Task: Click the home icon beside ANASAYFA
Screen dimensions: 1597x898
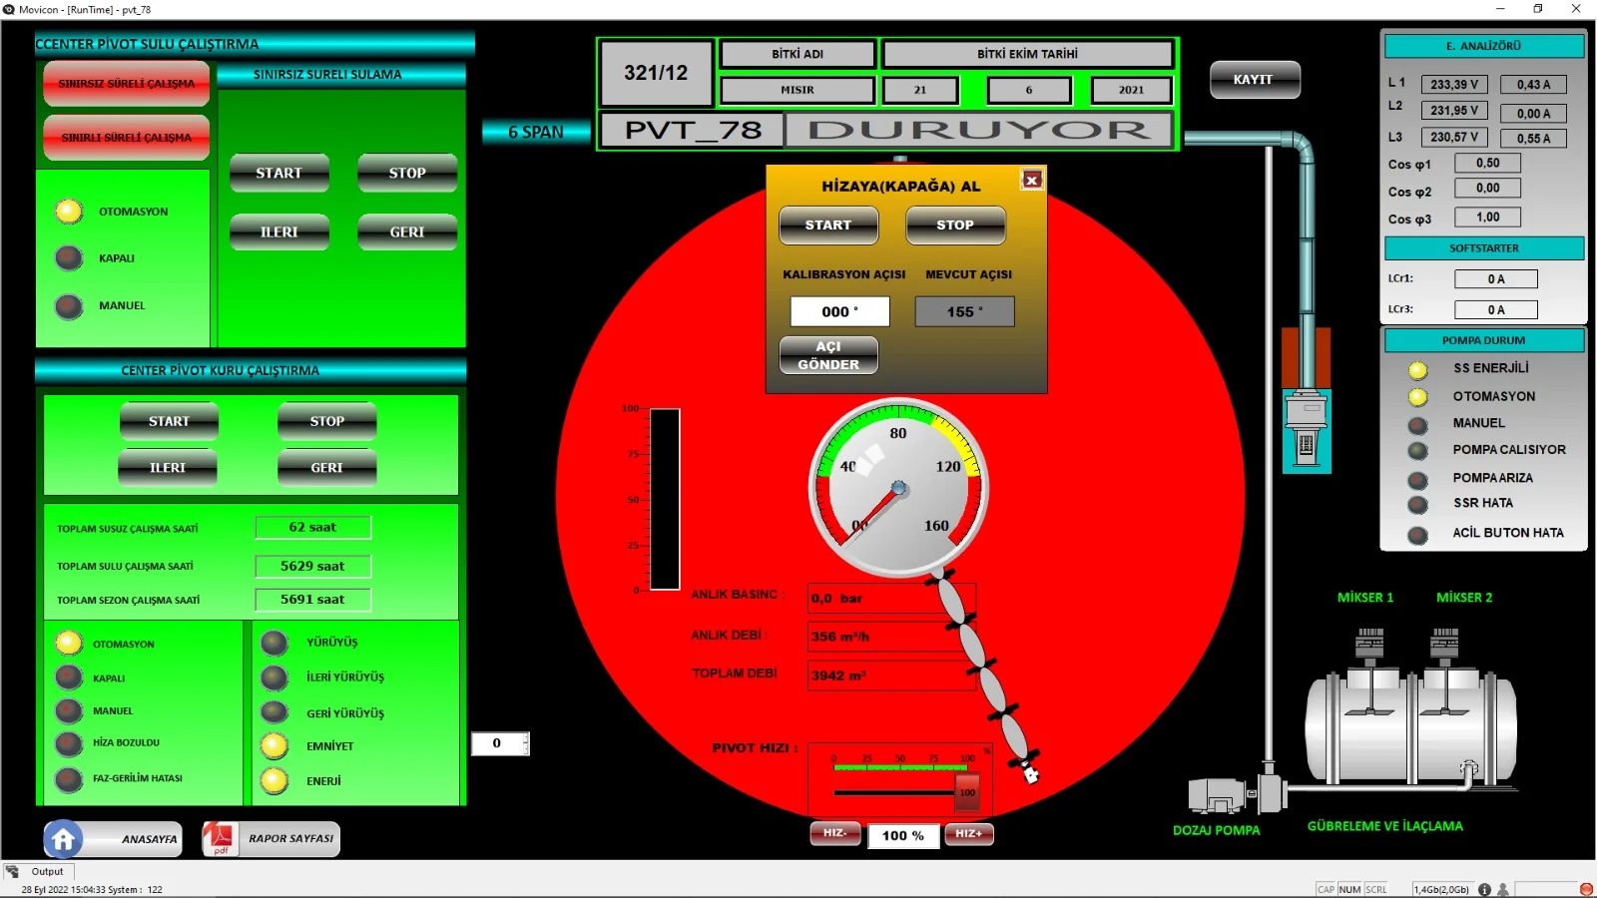Action: [x=63, y=839]
